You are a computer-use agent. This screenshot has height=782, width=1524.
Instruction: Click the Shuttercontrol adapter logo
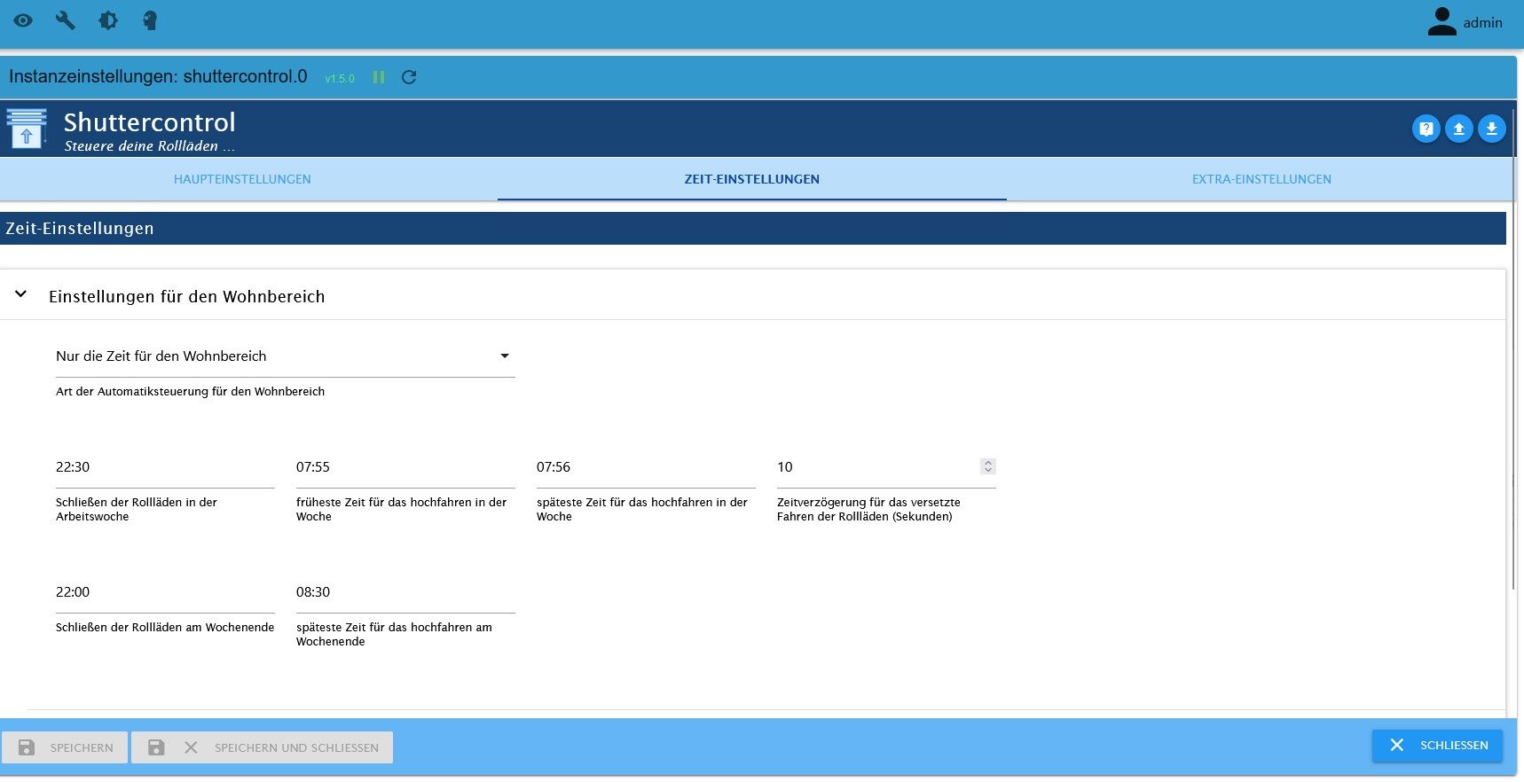pyautogui.click(x=27, y=129)
